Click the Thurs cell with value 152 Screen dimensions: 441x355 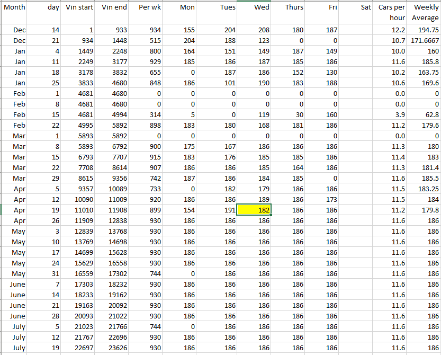289,73
